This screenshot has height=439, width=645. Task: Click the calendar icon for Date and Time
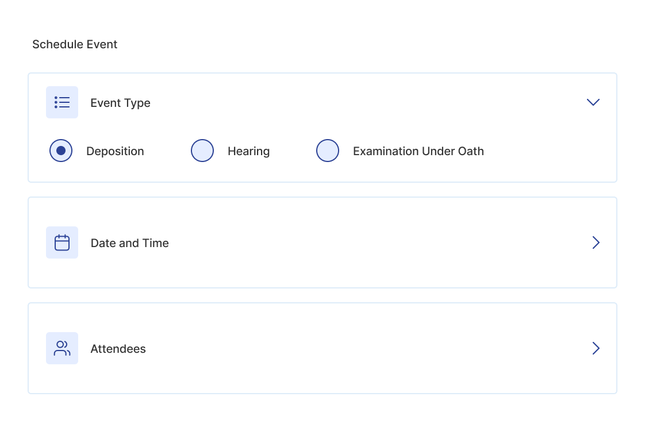[62, 242]
